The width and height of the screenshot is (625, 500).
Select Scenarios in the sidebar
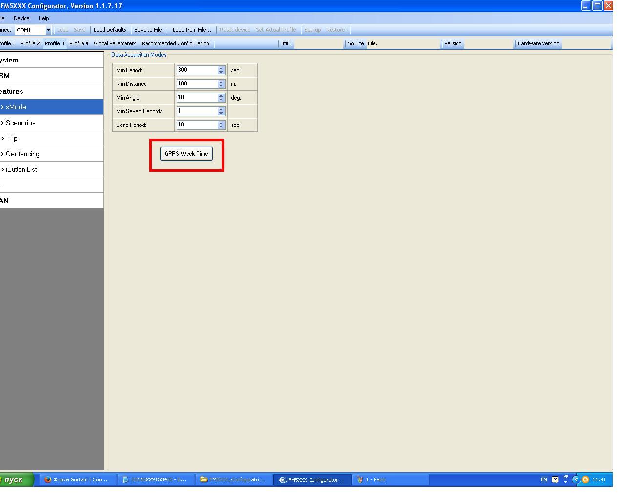(21, 123)
